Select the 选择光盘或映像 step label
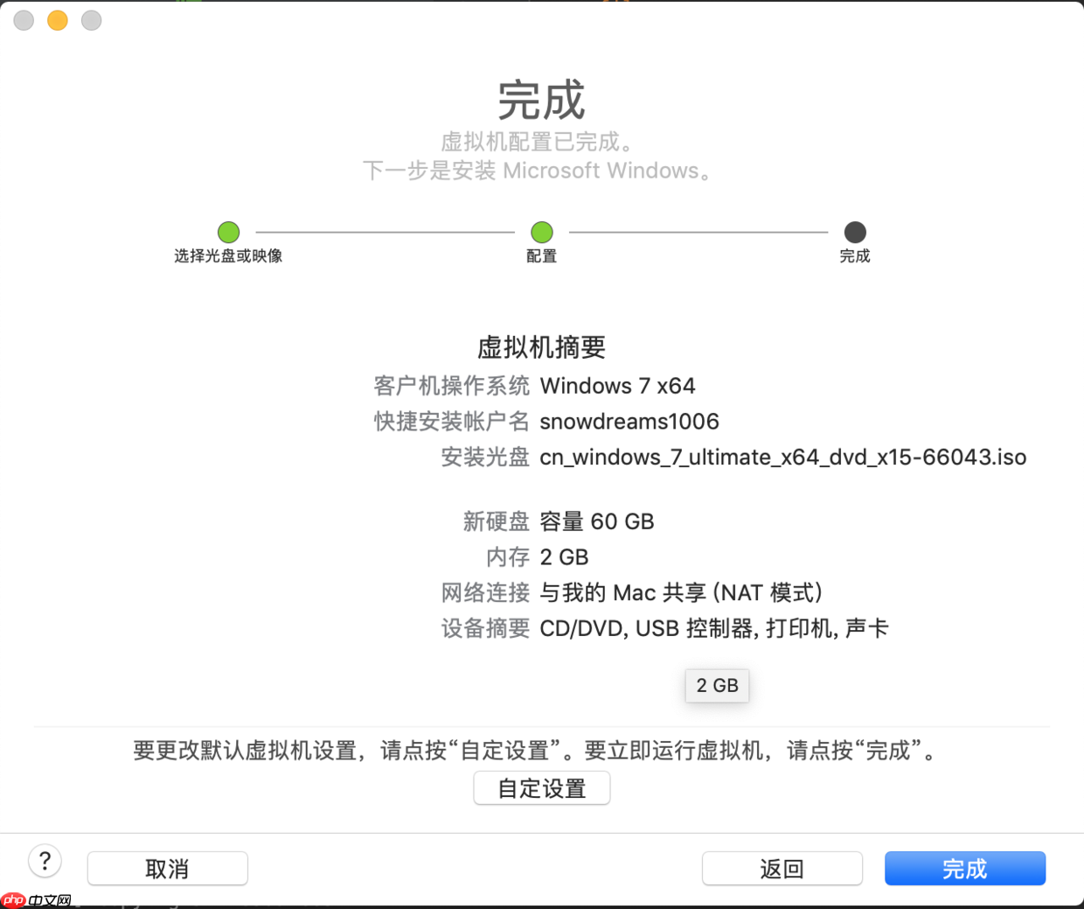The height and width of the screenshot is (909, 1084). [228, 259]
